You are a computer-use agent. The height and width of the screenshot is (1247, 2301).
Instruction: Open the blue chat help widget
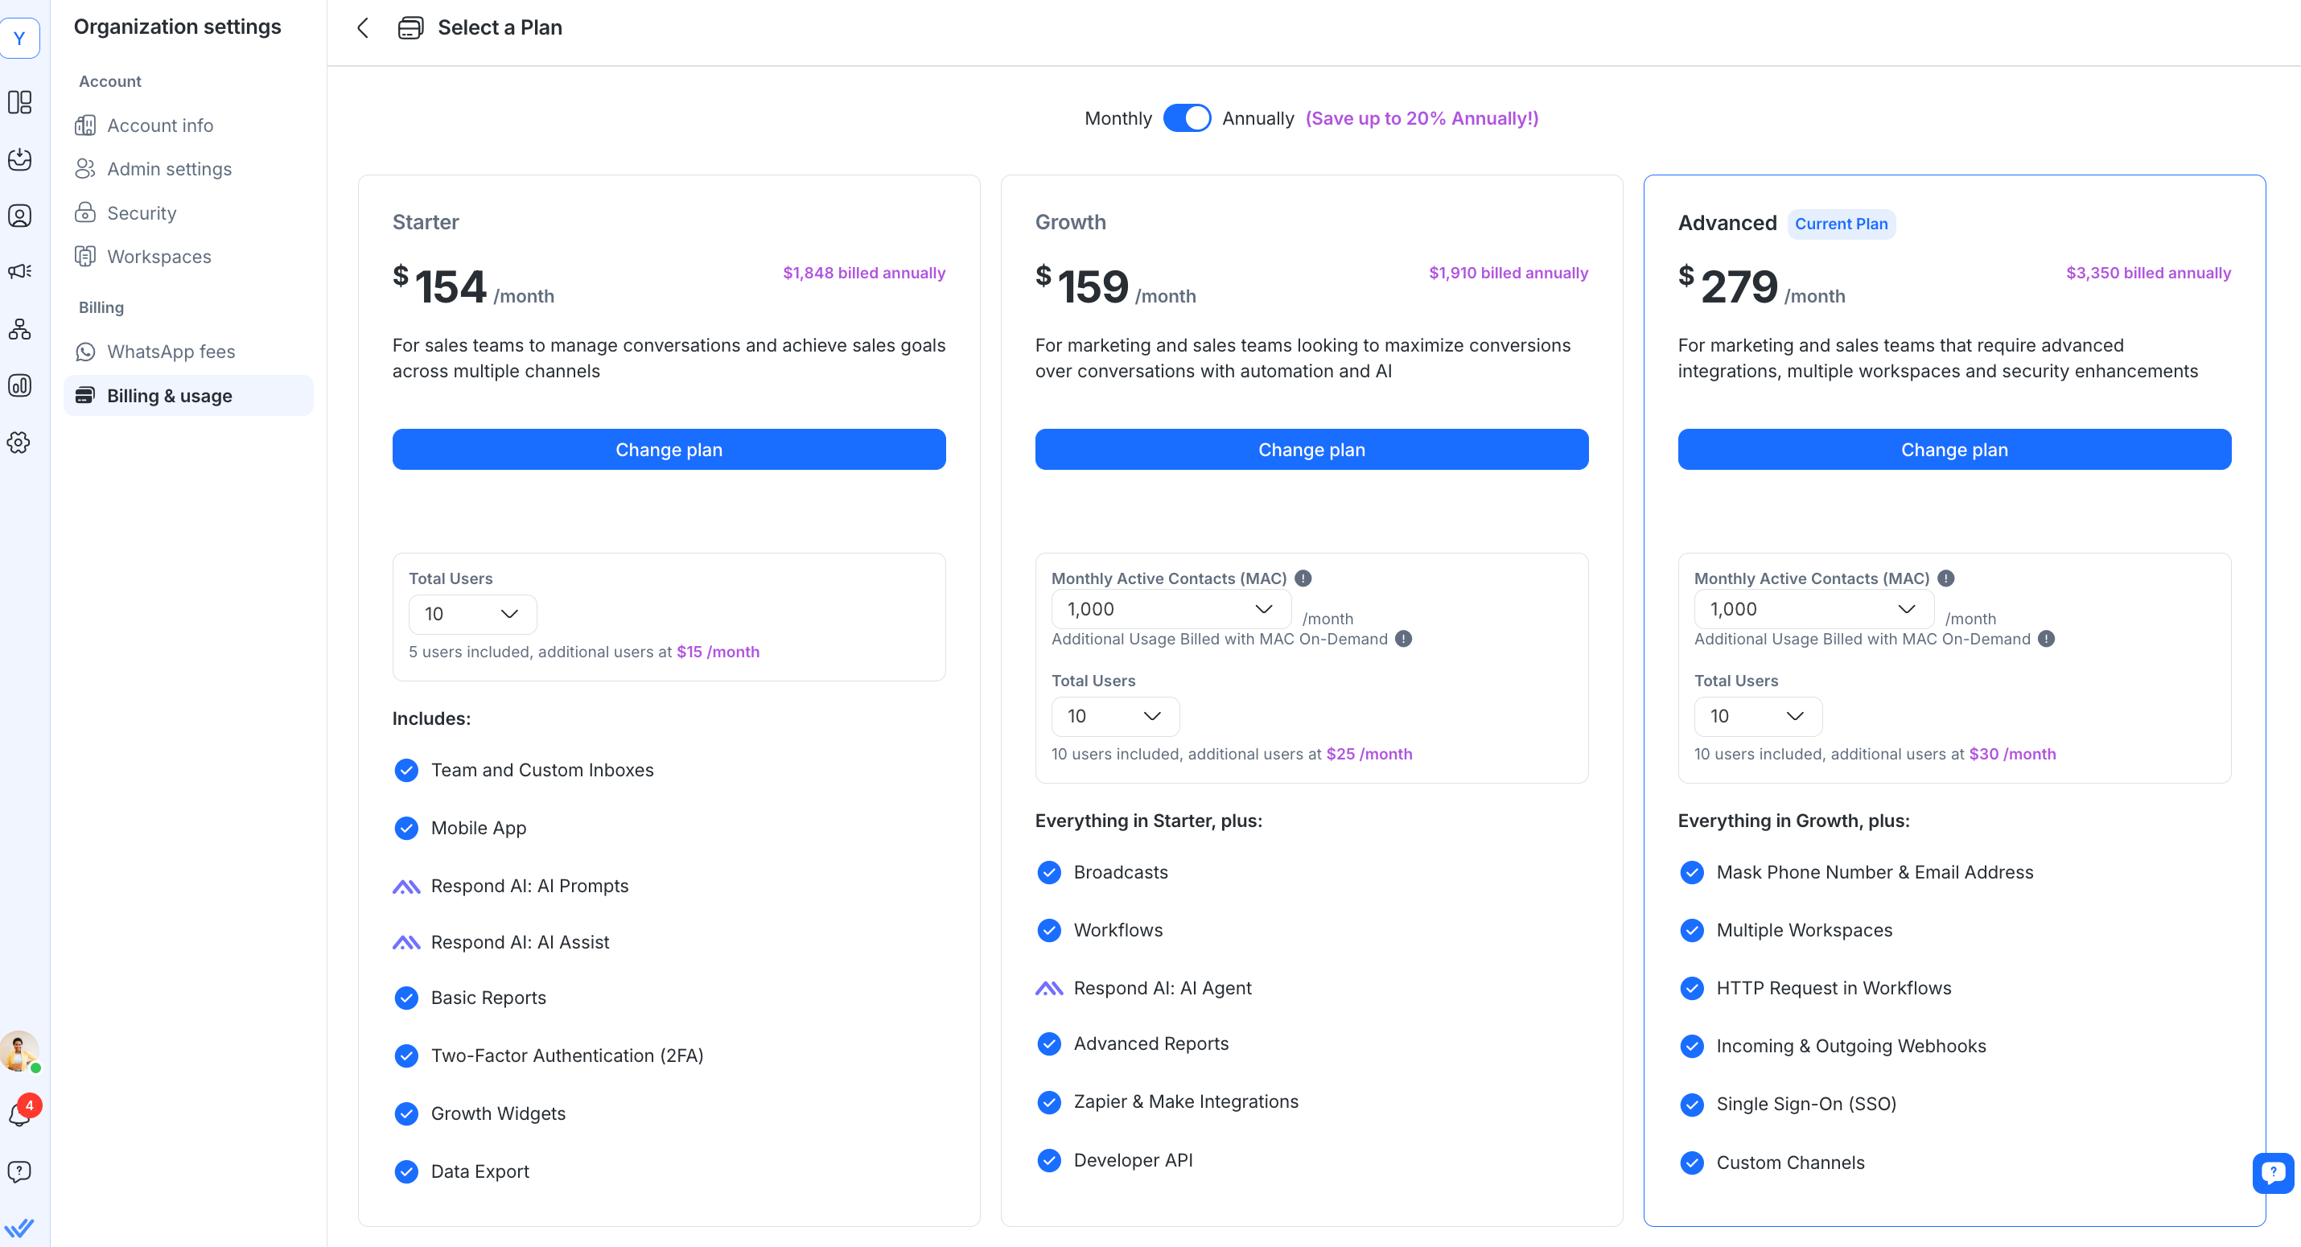(2272, 1172)
